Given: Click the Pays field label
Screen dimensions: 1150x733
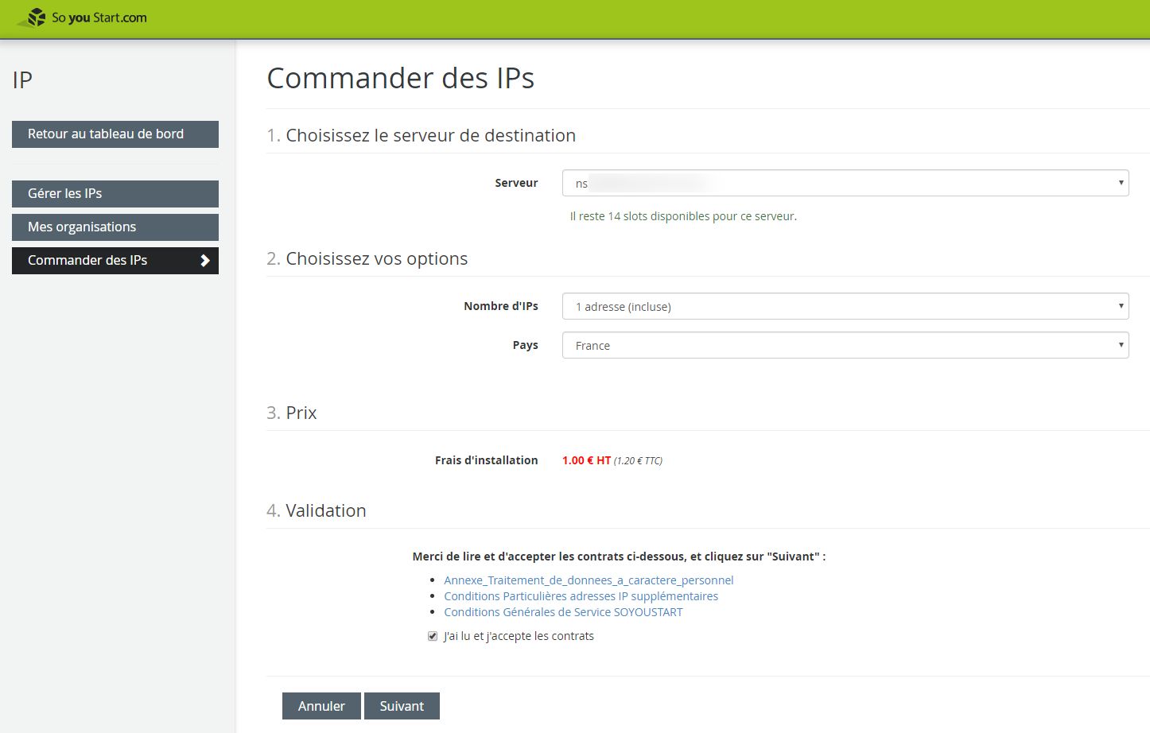Looking at the screenshot, I should [525, 345].
